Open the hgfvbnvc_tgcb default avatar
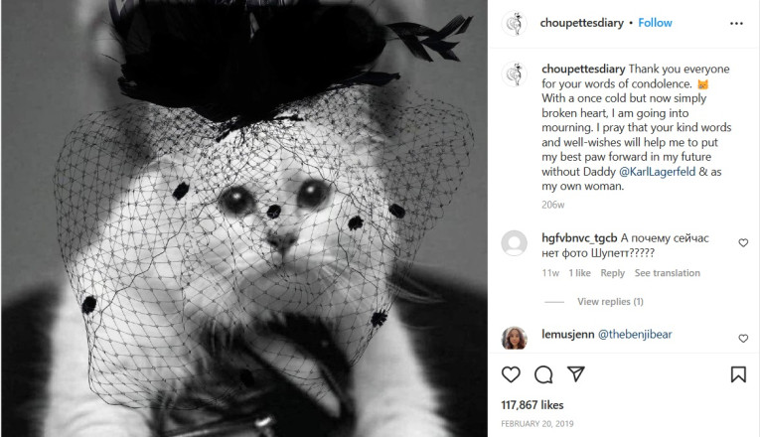Image resolution: width=760 pixels, height=437 pixels. click(515, 242)
